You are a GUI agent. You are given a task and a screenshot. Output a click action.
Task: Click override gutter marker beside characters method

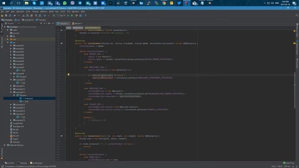(x=61, y=136)
